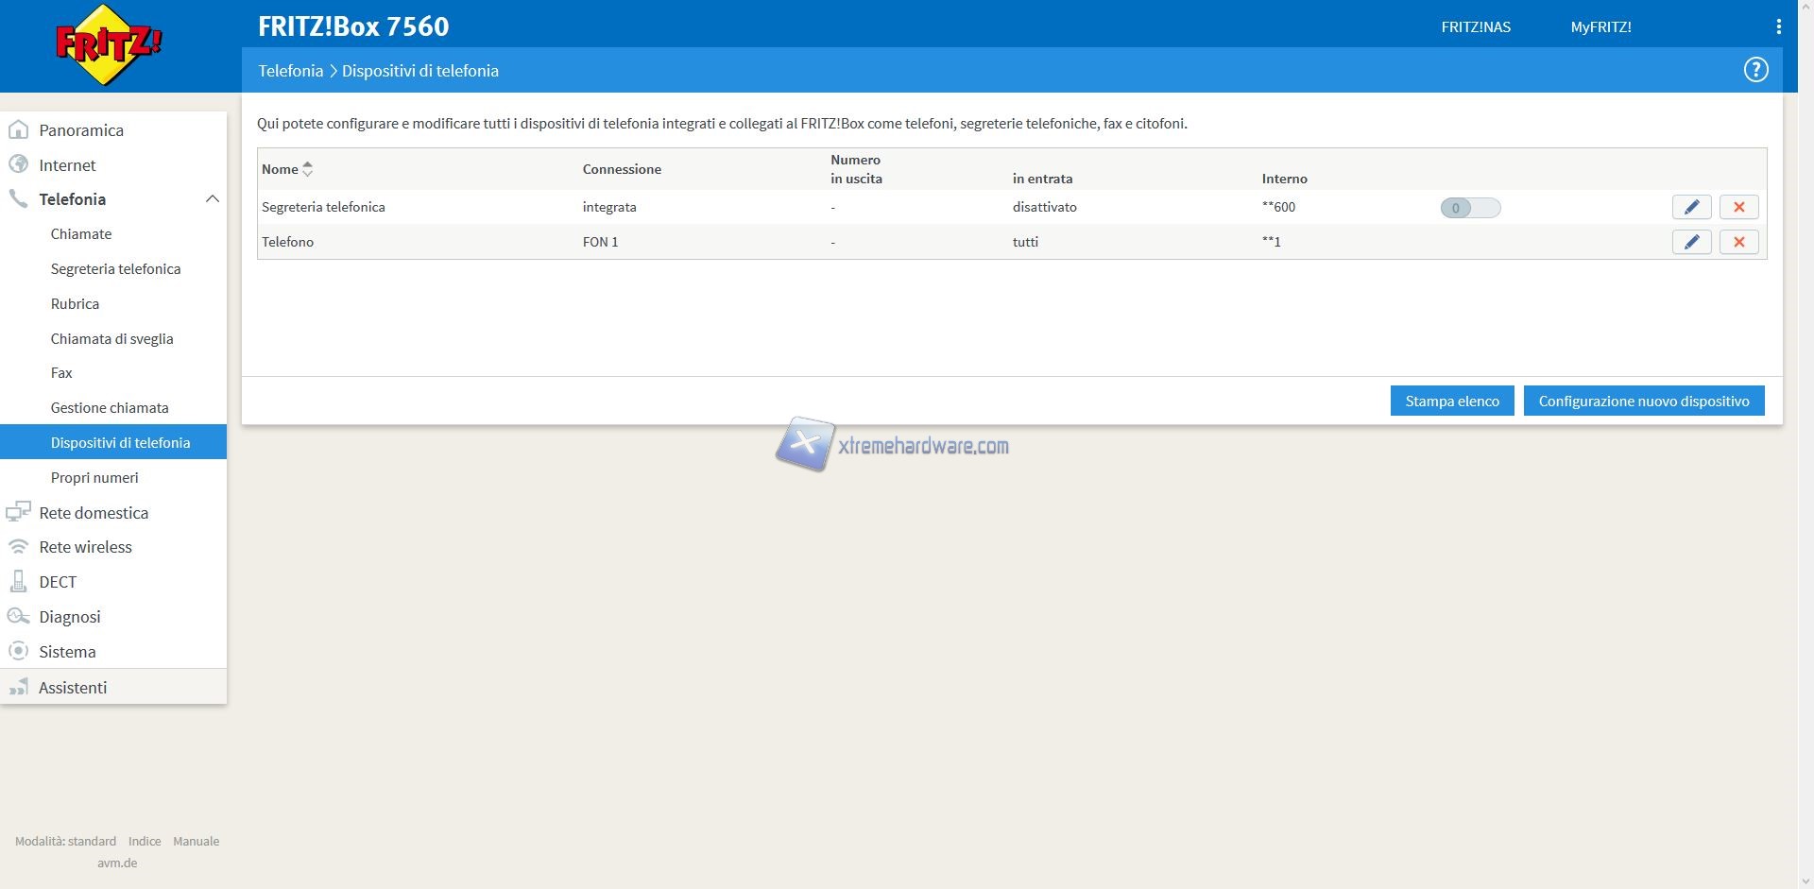Screen dimensions: 1814x889
Task: Click the FRITZ! logo
Action: click(109, 45)
